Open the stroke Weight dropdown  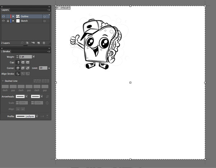pyautogui.click(x=33, y=57)
